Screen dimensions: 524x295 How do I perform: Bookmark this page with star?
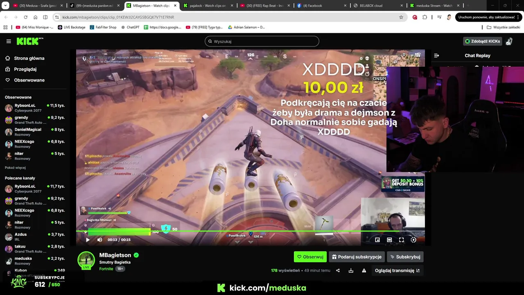pyautogui.click(x=401, y=17)
